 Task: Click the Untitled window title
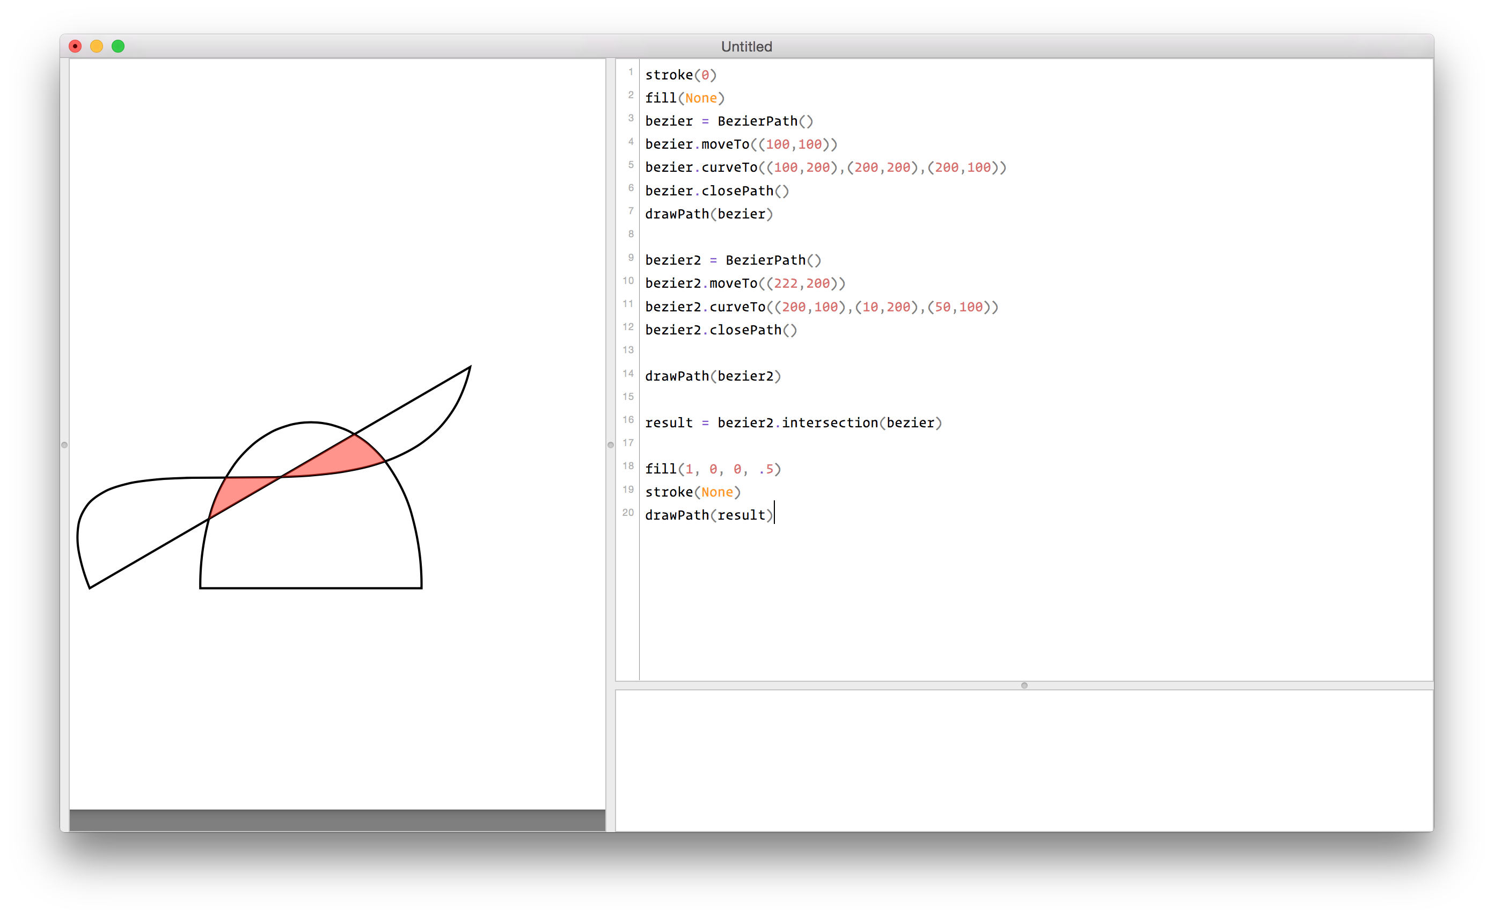coord(746,46)
